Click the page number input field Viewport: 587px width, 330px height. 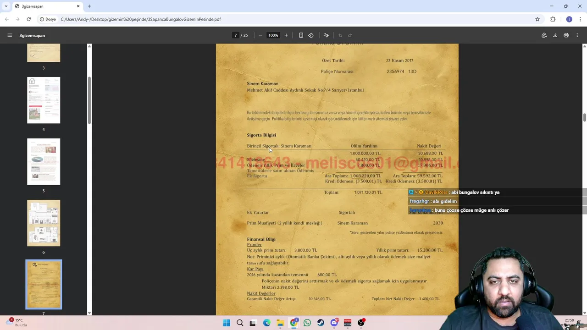point(236,35)
